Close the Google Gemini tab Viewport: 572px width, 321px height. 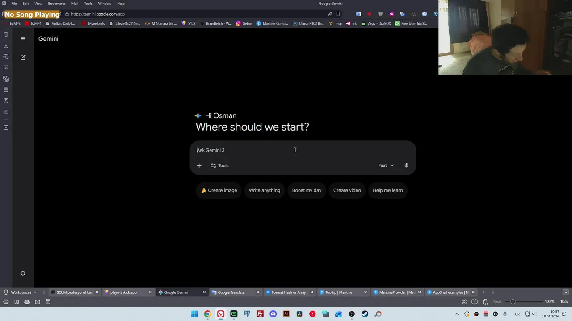pyautogui.click(x=204, y=292)
